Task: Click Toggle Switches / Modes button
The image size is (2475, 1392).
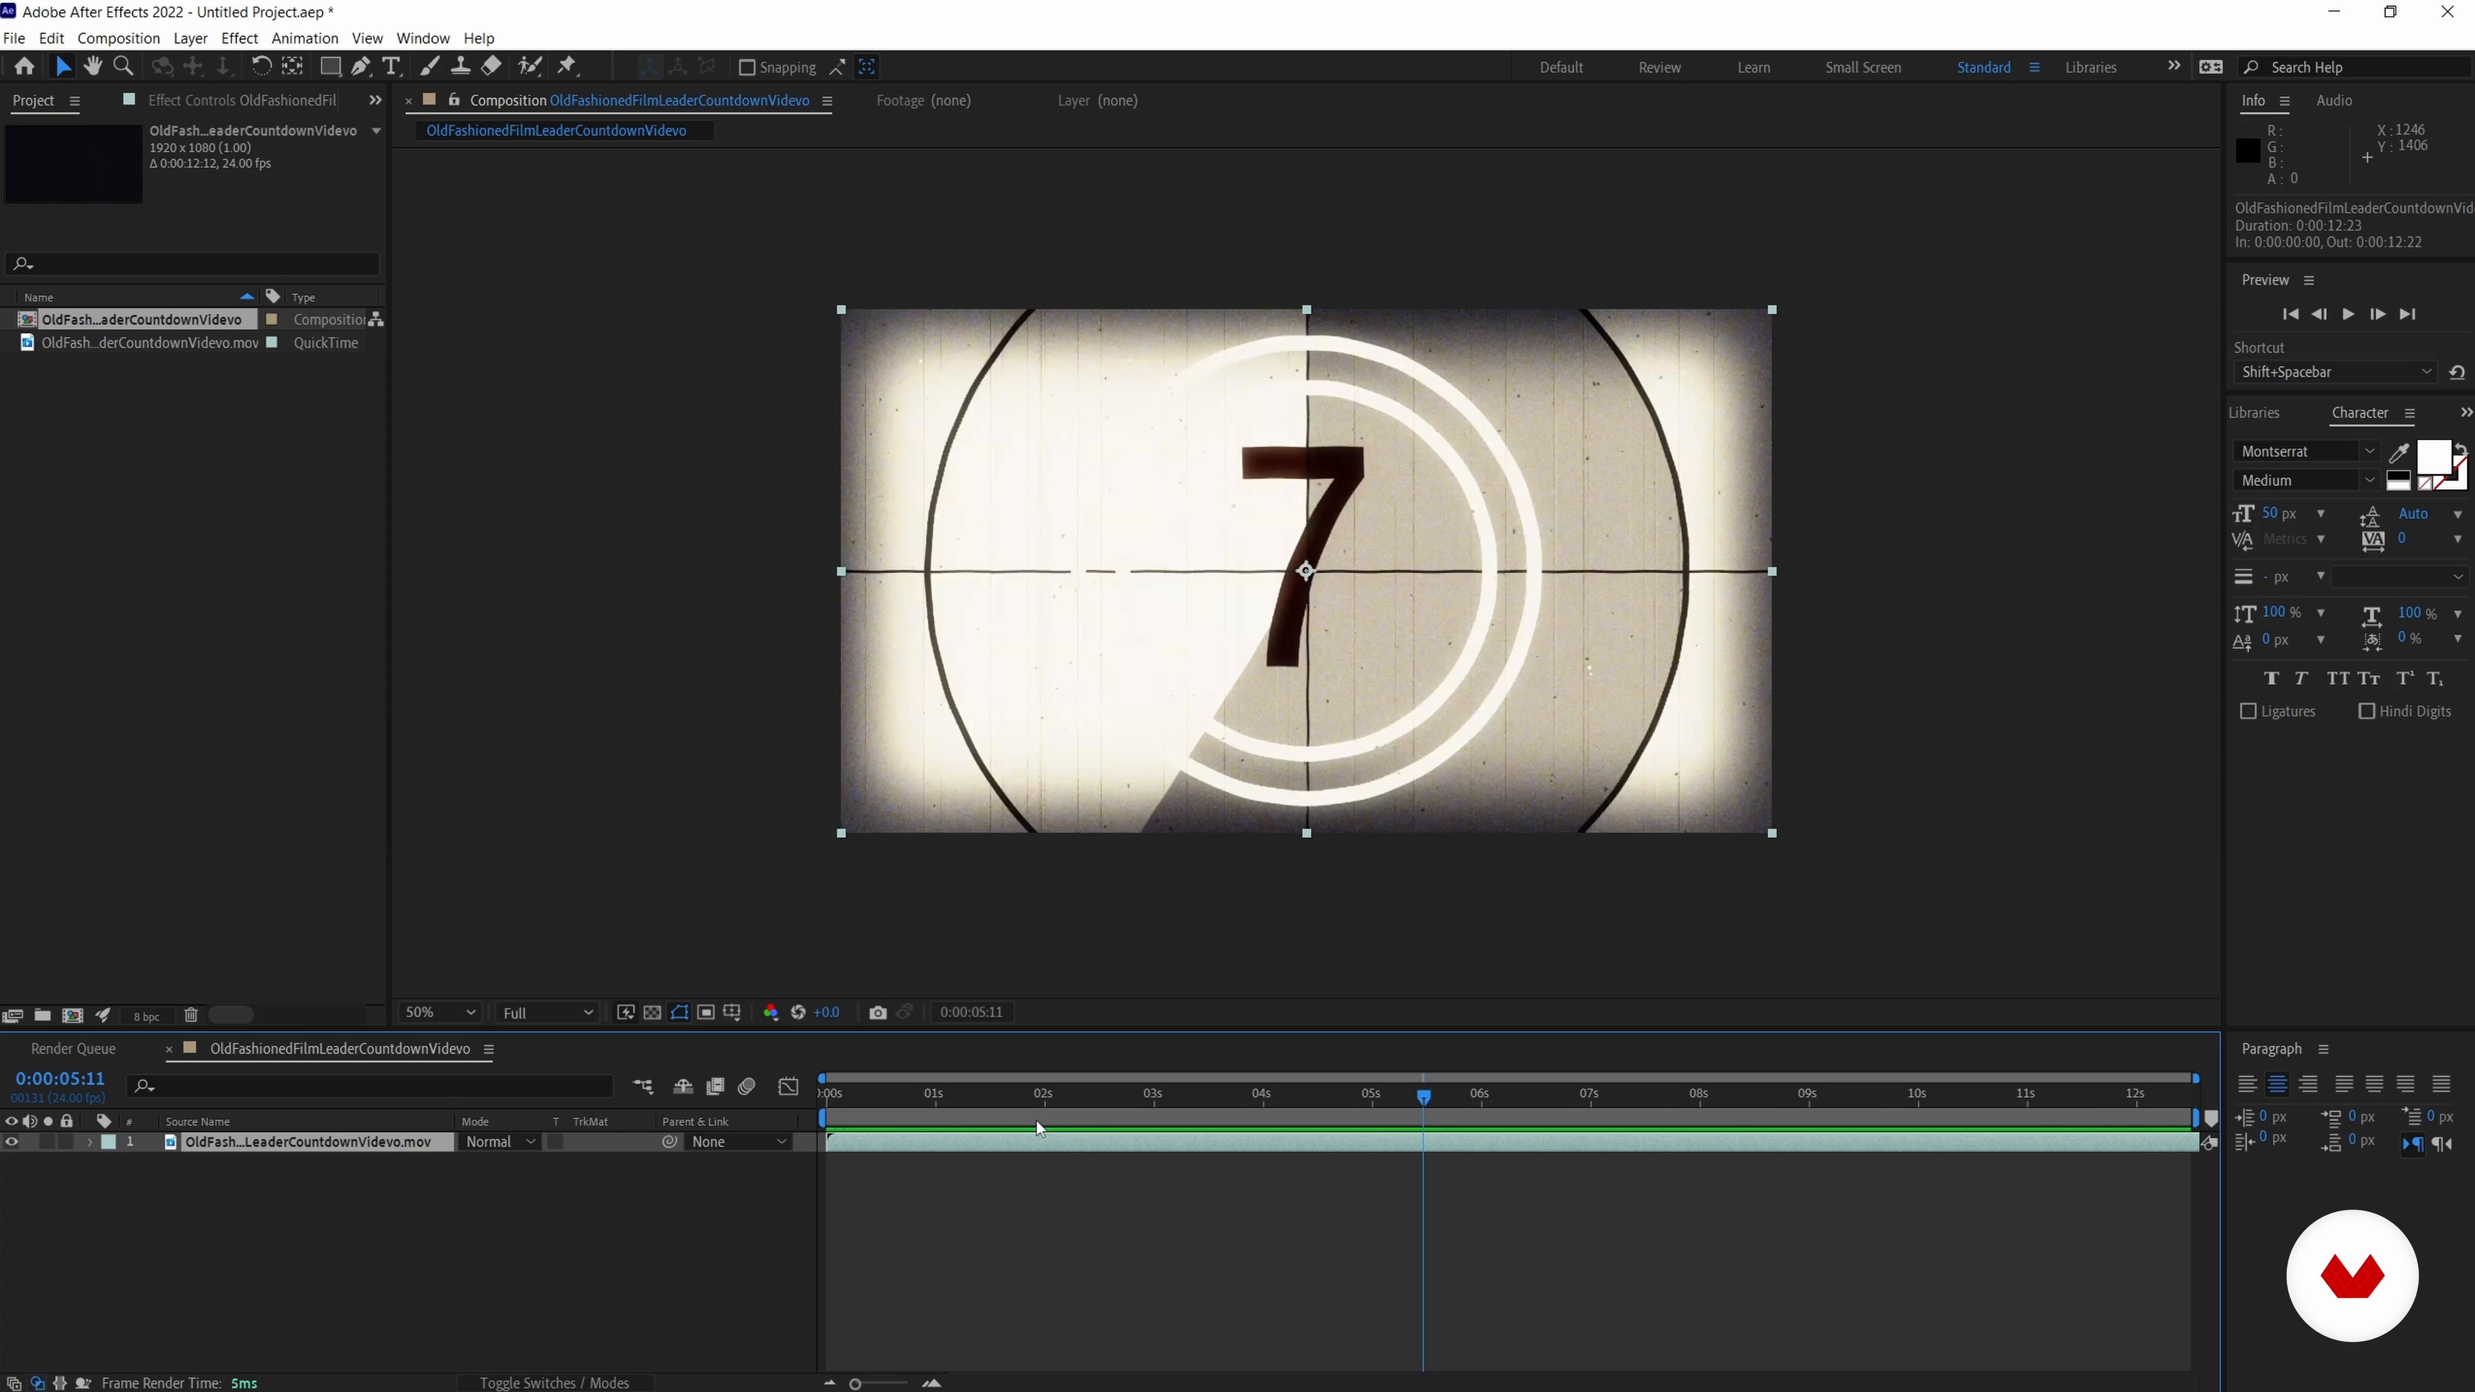Action: (554, 1384)
